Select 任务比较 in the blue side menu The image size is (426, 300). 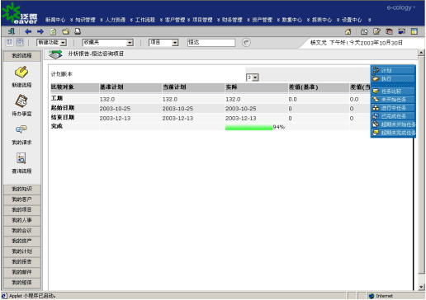(393, 91)
